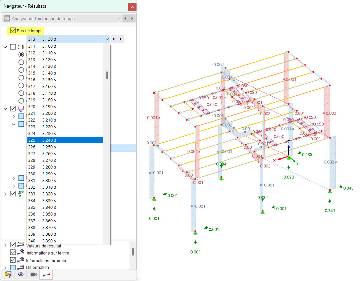This screenshot has width=362, height=281.
Task: Open the data navigator tab icon
Action: click(8, 274)
